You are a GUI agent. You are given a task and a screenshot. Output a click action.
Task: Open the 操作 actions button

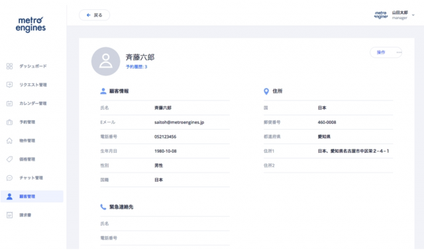click(x=381, y=52)
